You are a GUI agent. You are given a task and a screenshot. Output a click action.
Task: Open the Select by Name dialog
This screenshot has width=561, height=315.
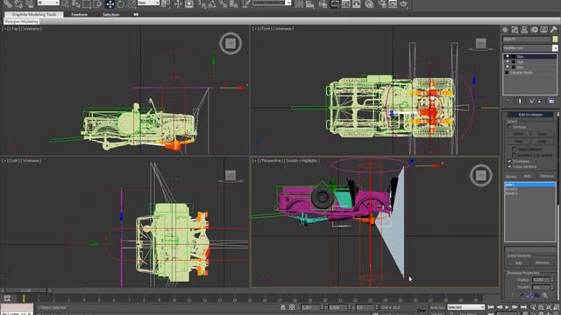[76, 4]
